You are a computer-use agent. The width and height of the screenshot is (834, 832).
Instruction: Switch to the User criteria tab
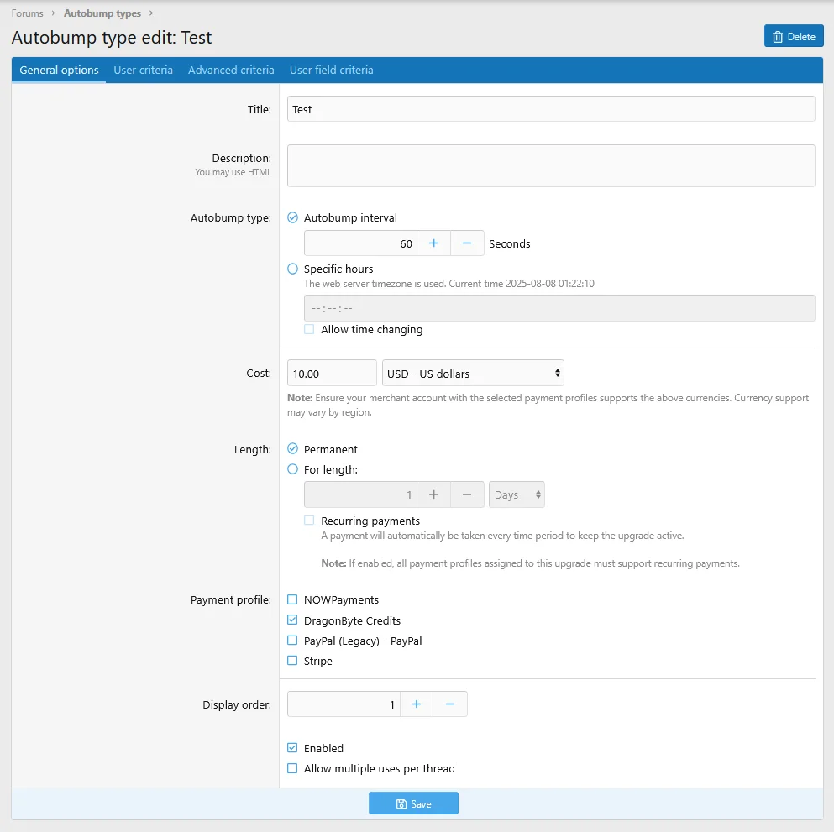(x=143, y=71)
